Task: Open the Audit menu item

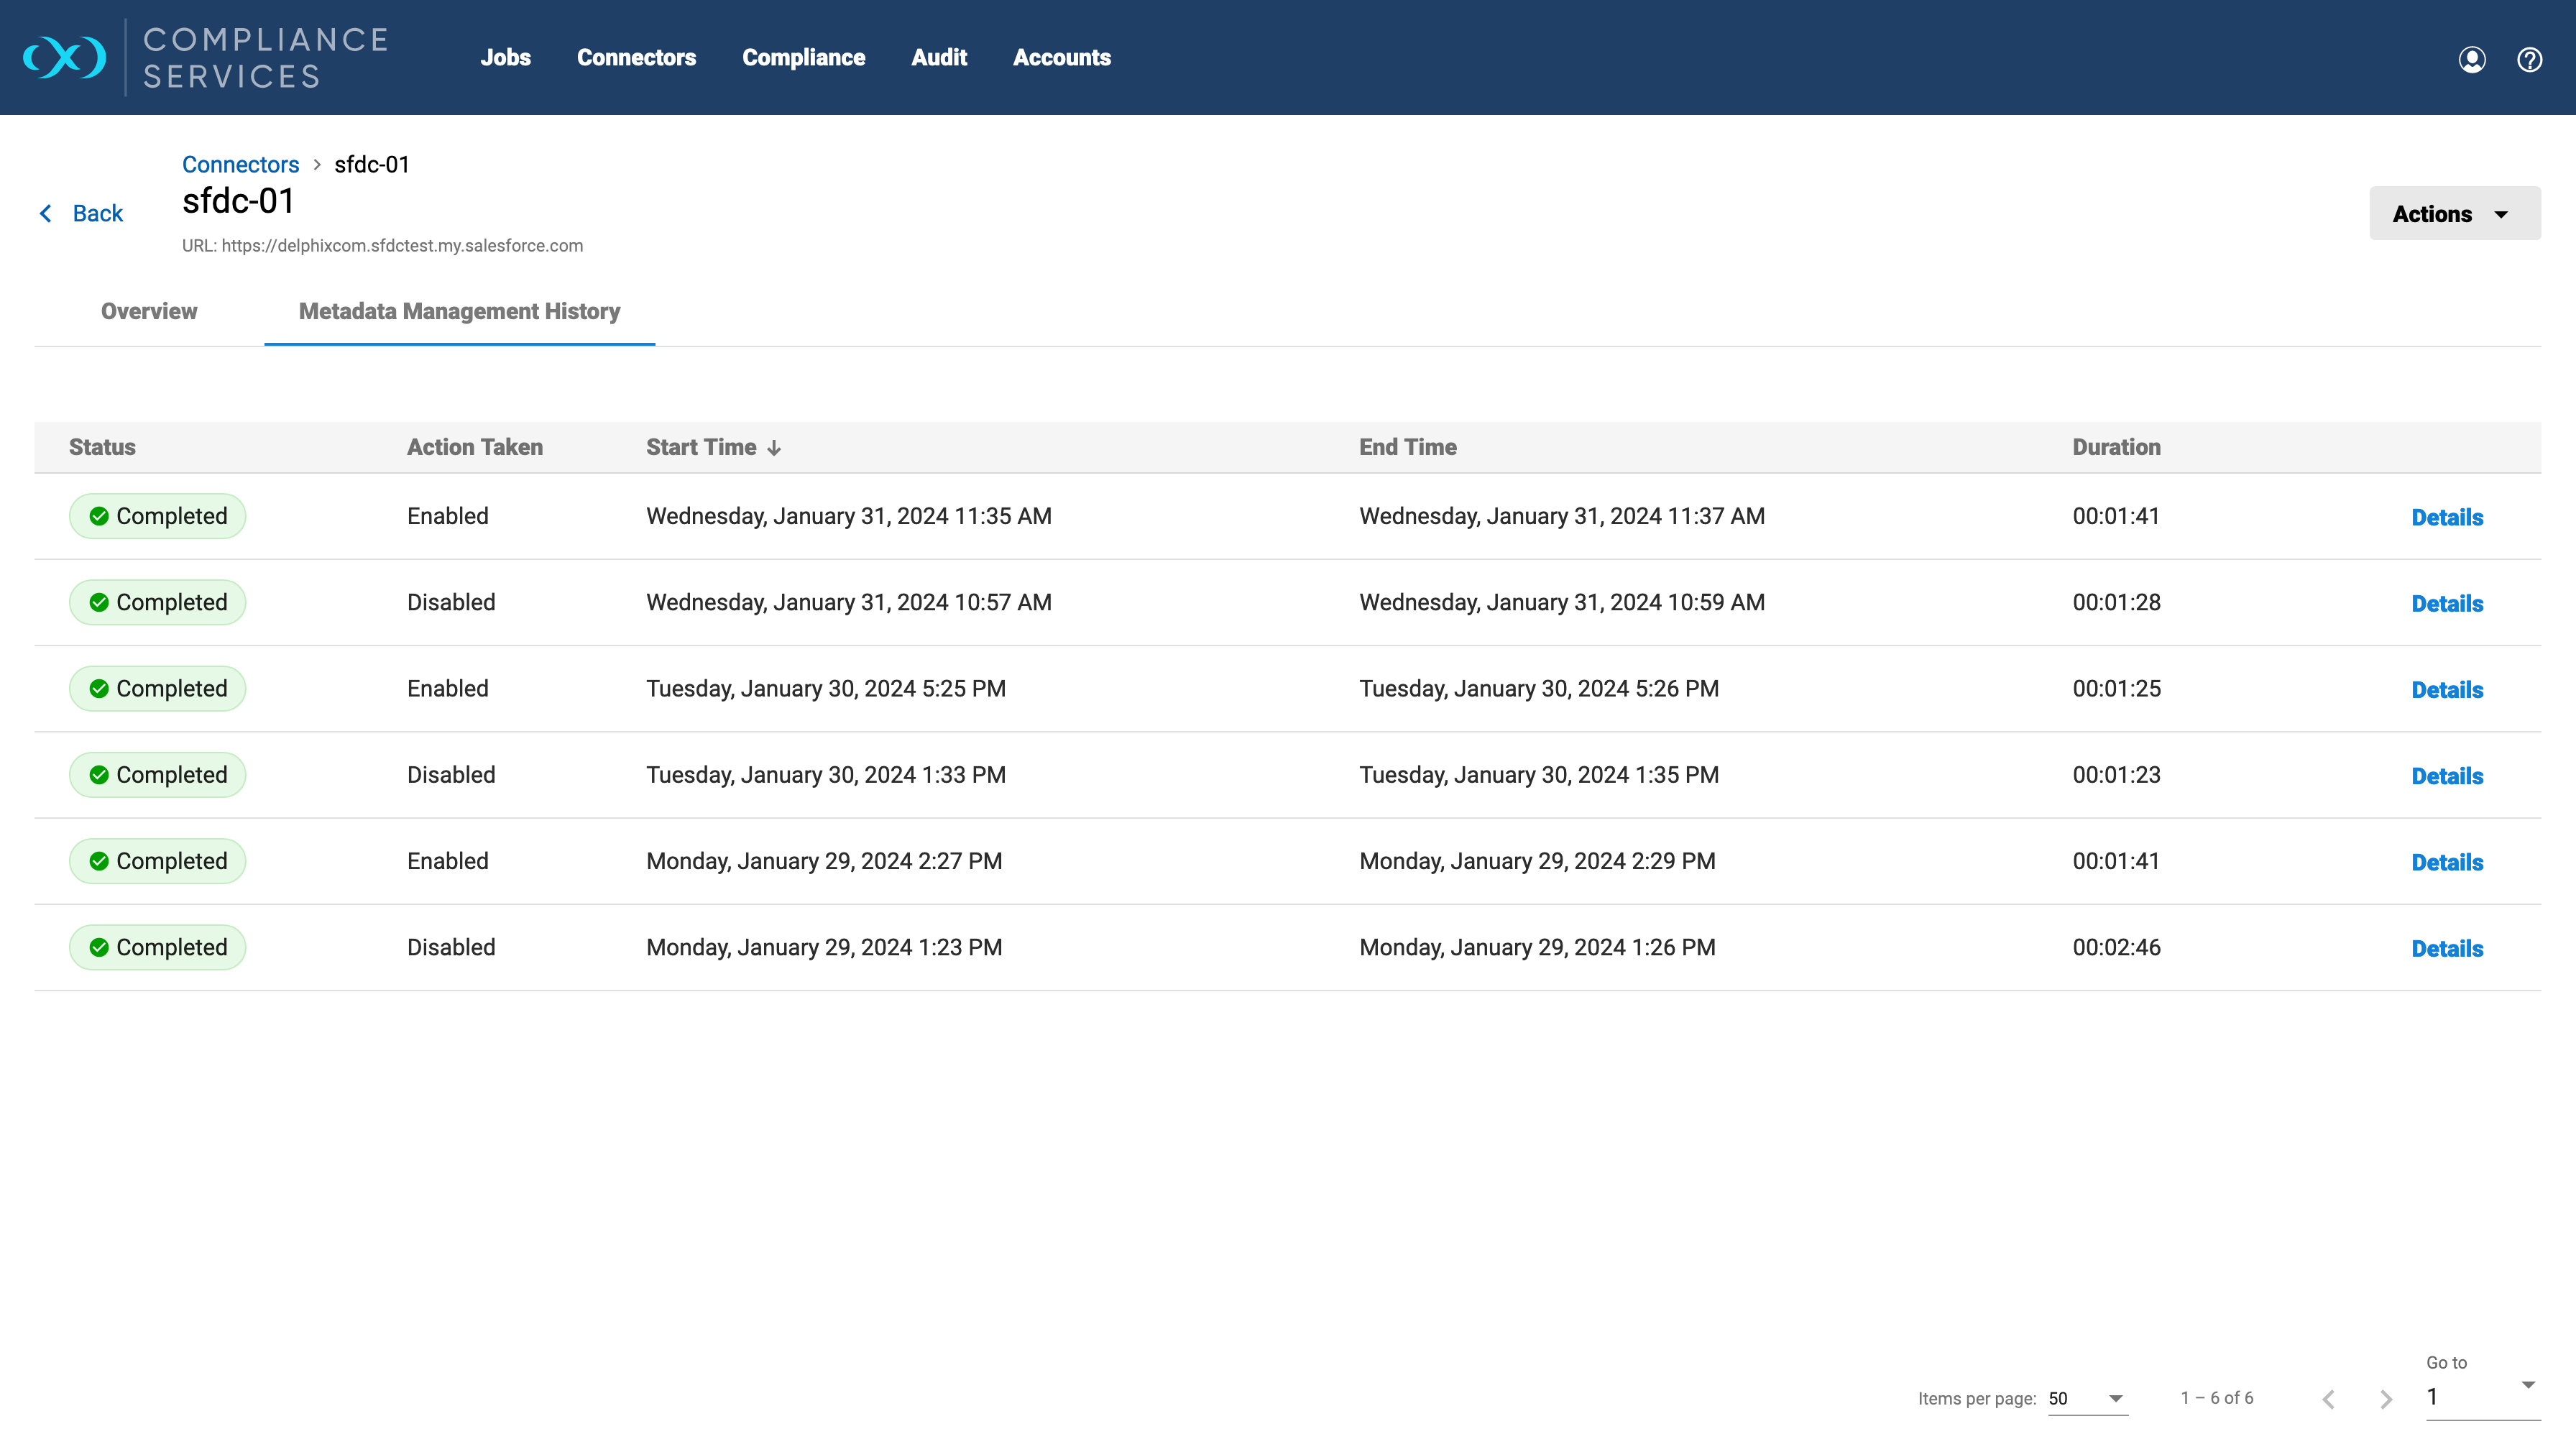Action: tap(938, 58)
